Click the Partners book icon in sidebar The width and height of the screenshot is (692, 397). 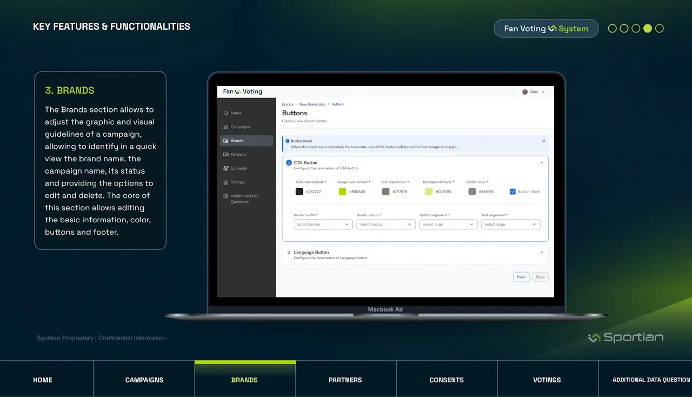click(x=226, y=155)
